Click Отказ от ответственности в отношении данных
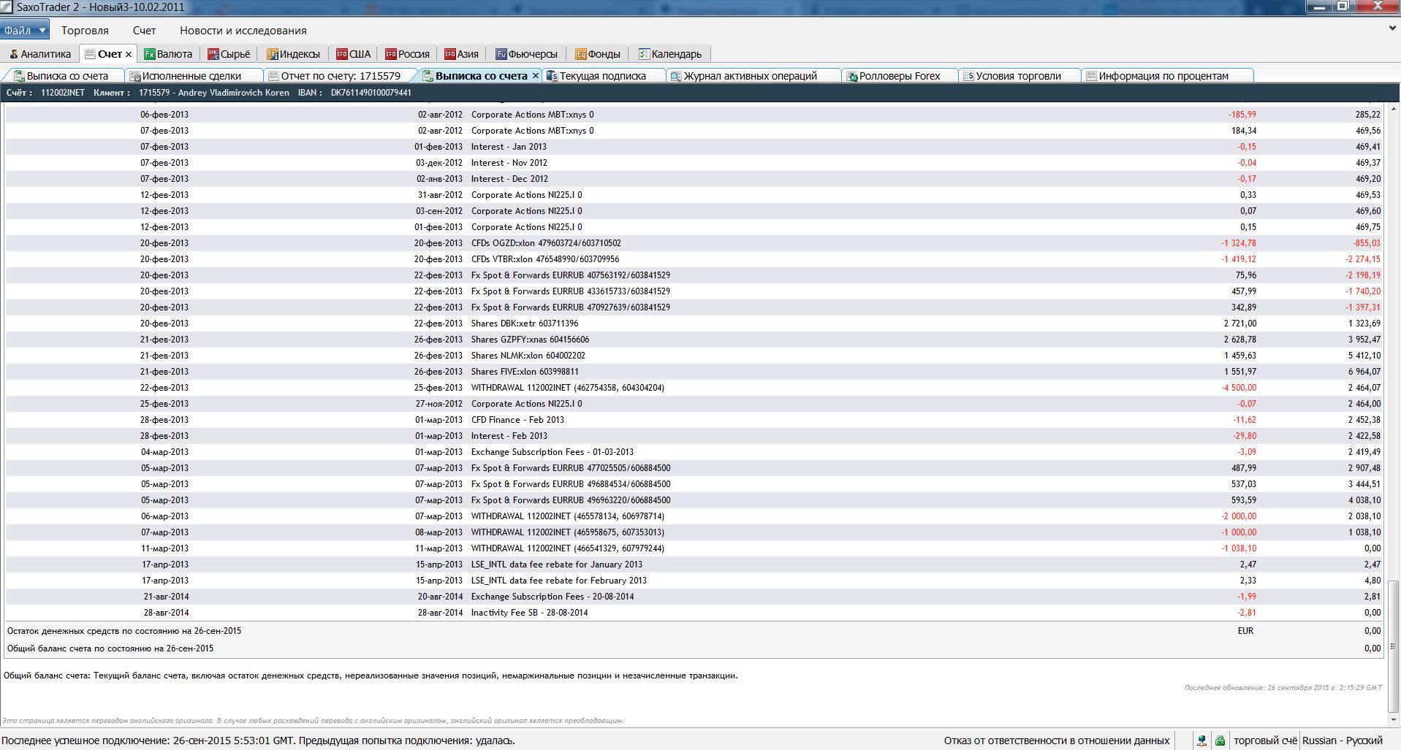Screen dimensions: 1401x750 point(1057,741)
